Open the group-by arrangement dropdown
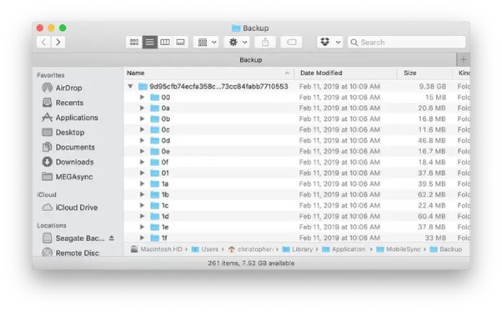Image resolution: width=502 pixels, height=312 pixels. click(207, 42)
